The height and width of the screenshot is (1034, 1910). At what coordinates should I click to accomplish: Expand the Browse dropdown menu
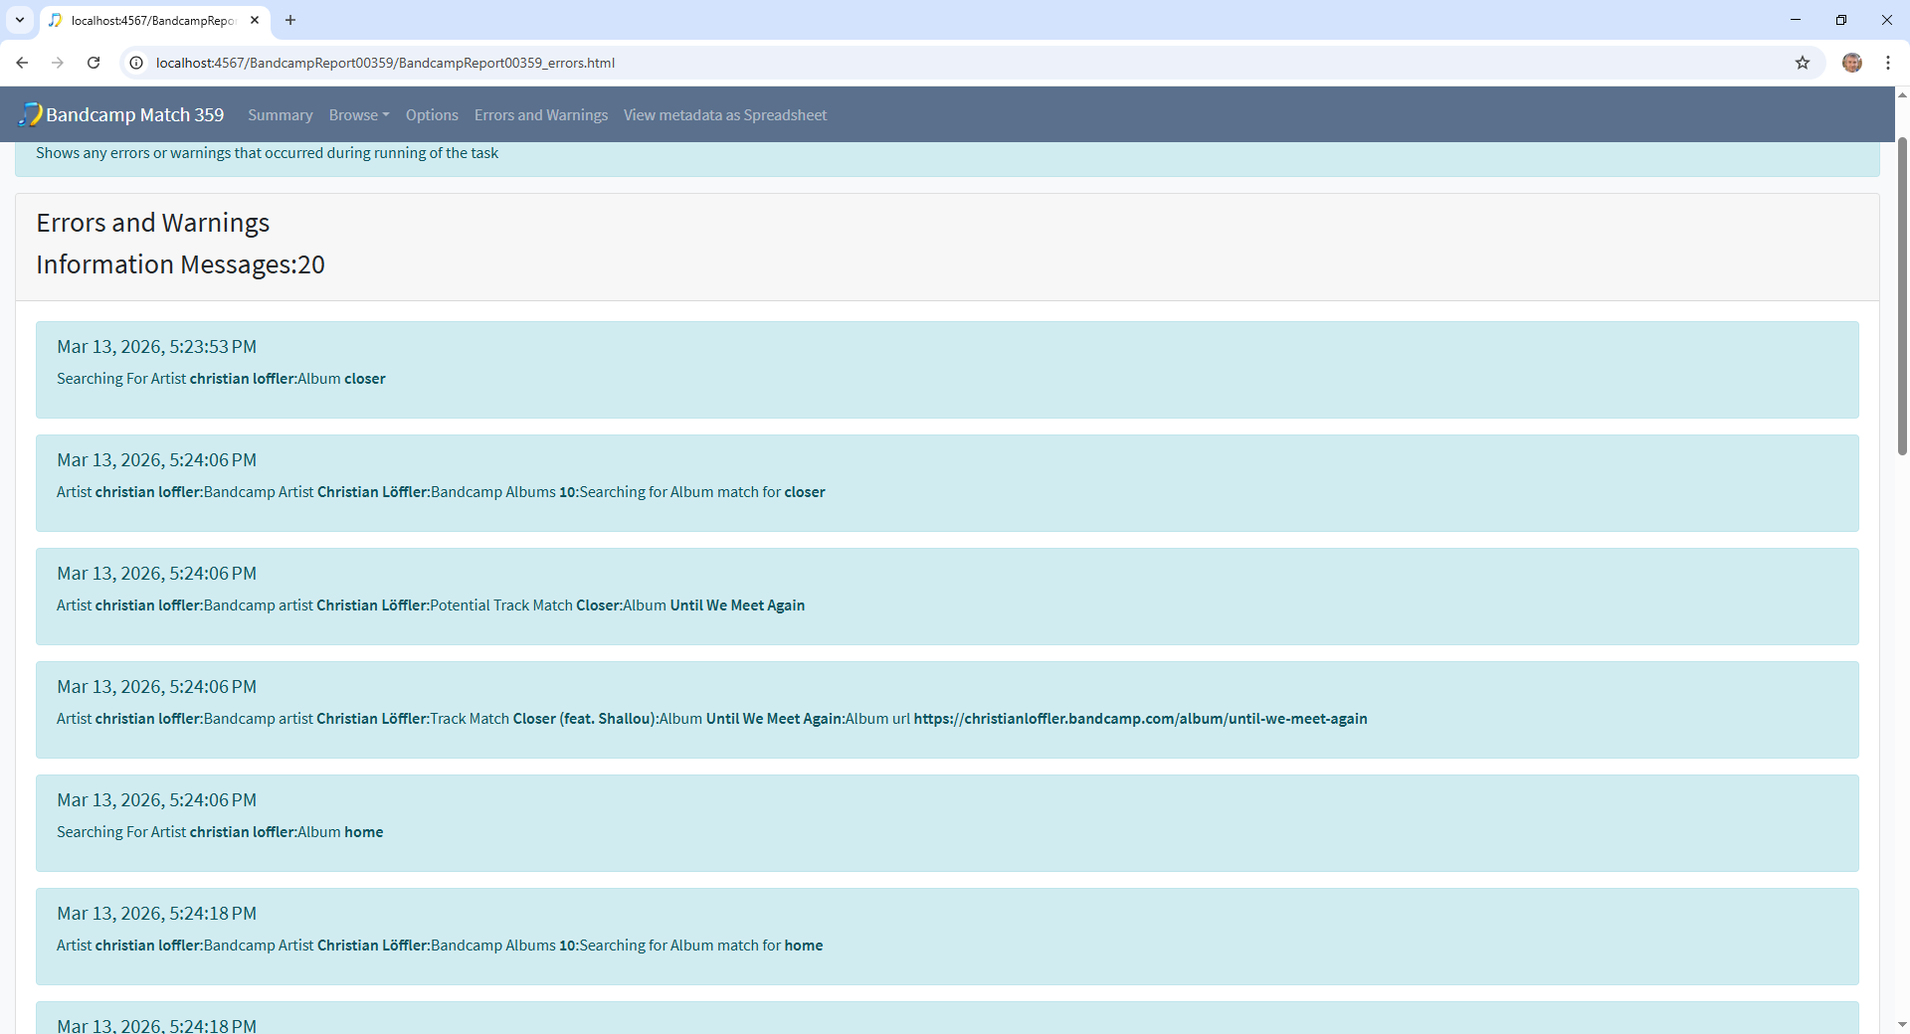358,115
